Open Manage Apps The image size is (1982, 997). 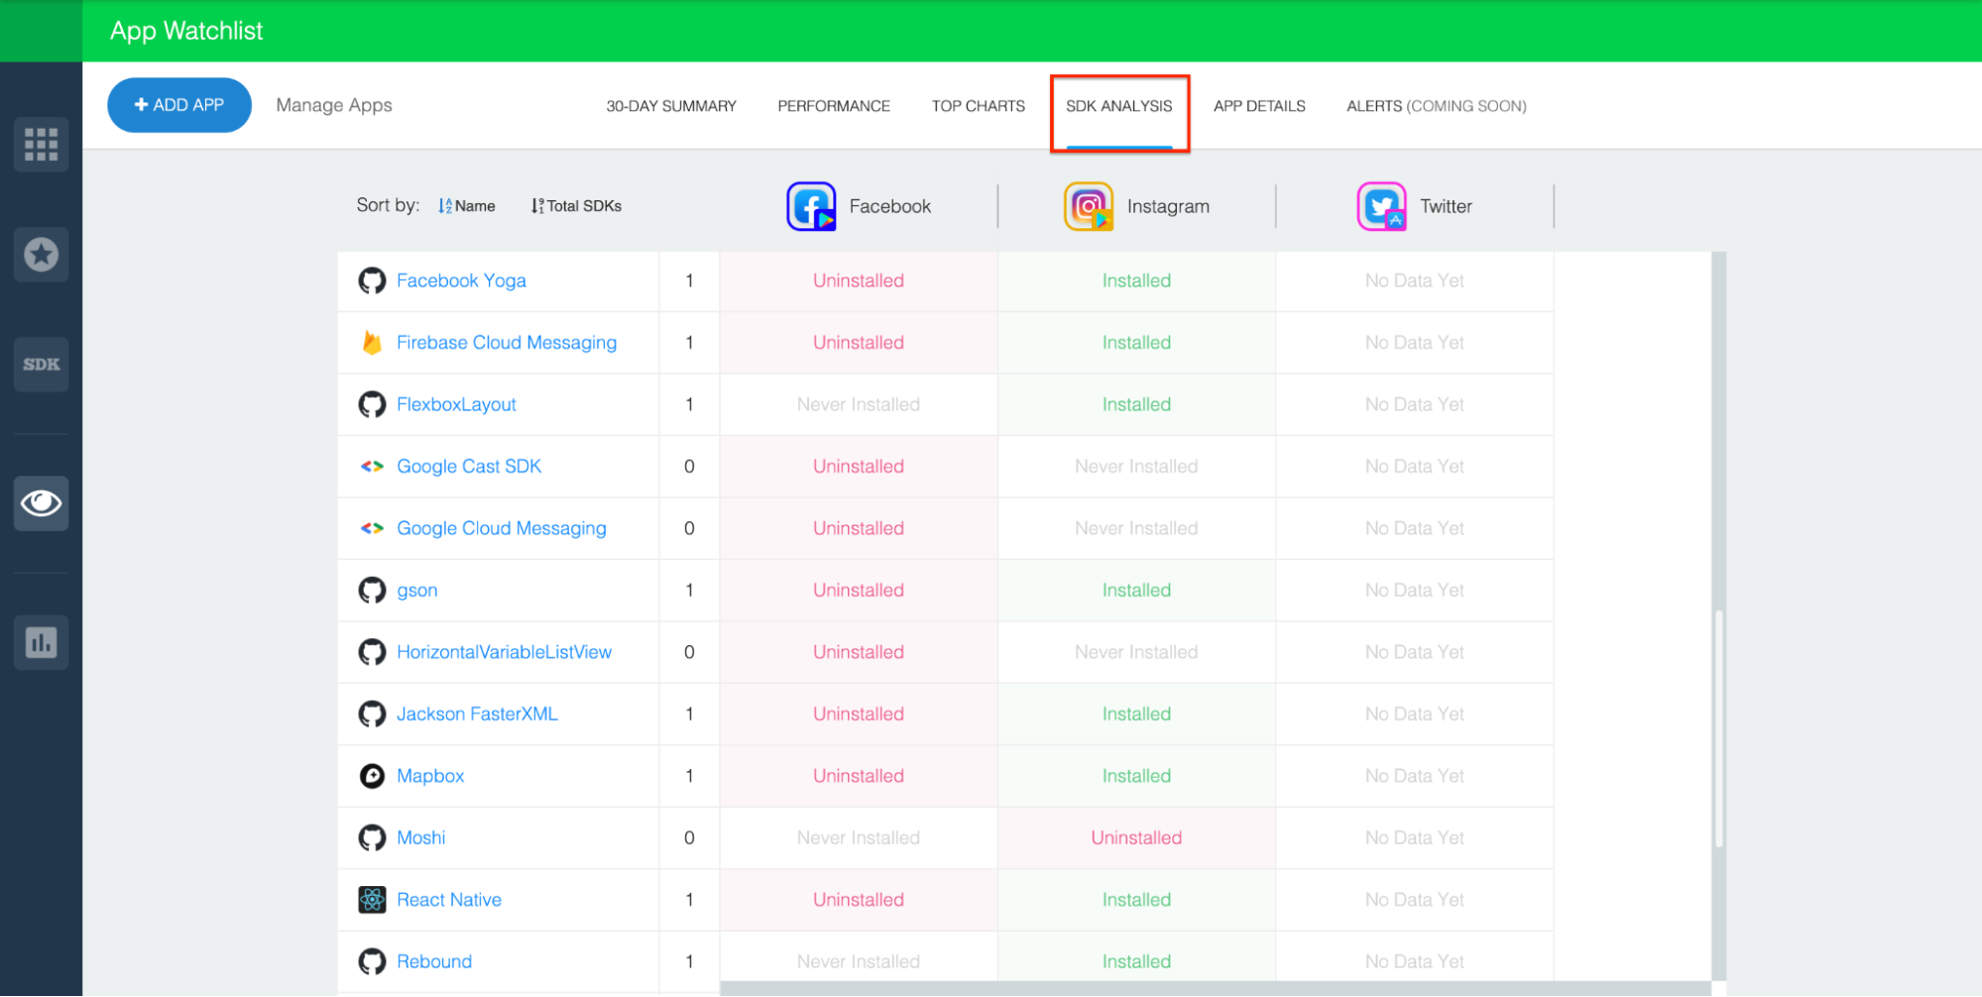(334, 105)
